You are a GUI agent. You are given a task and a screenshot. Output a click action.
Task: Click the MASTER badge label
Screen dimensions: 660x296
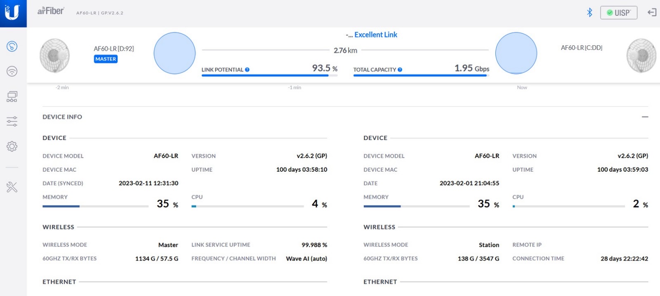coord(106,59)
